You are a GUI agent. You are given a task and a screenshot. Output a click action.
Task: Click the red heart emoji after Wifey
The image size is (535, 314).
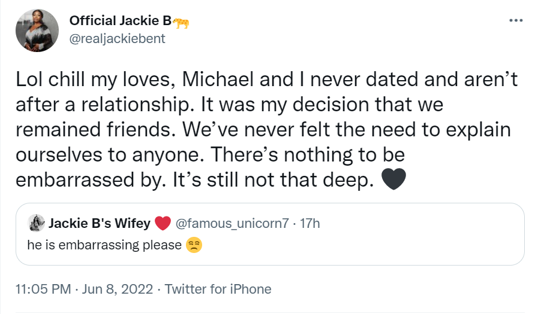coord(163,224)
